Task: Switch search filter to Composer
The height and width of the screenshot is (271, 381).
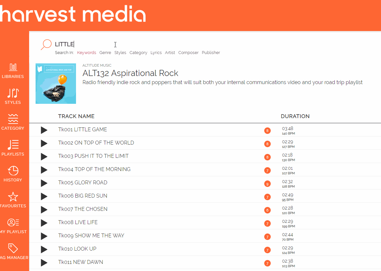Action: (188, 52)
